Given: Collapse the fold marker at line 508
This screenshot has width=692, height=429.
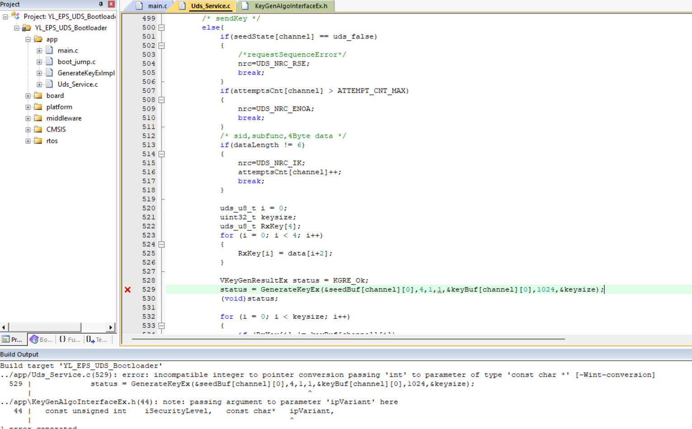Looking at the screenshot, I should pyautogui.click(x=161, y=99).
